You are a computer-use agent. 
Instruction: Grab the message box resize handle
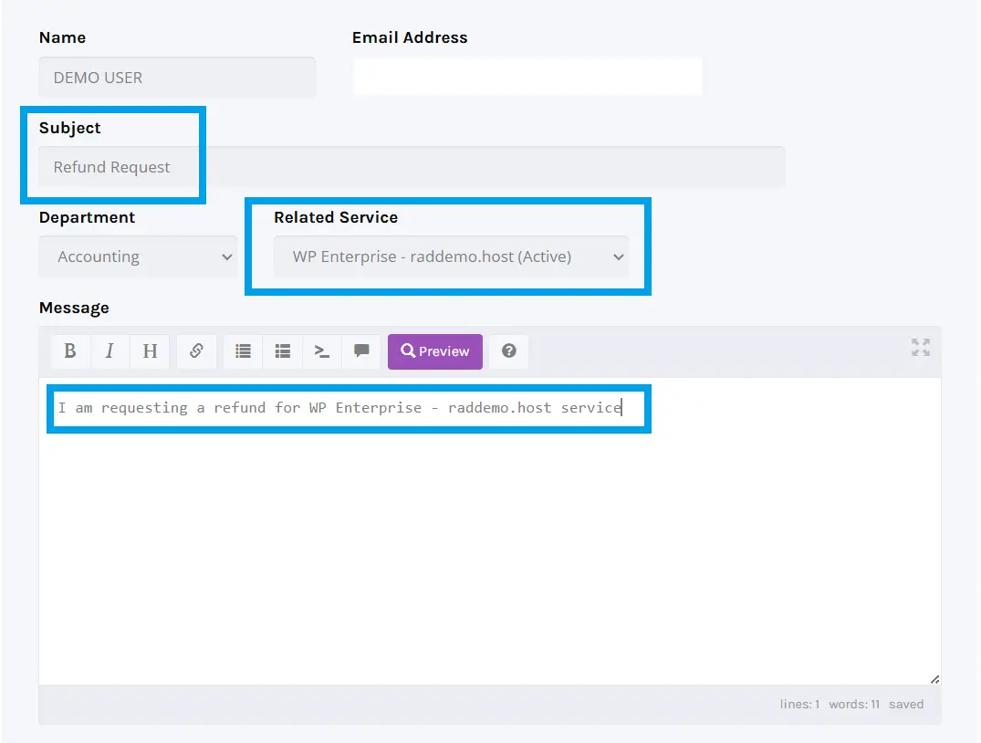934,678
